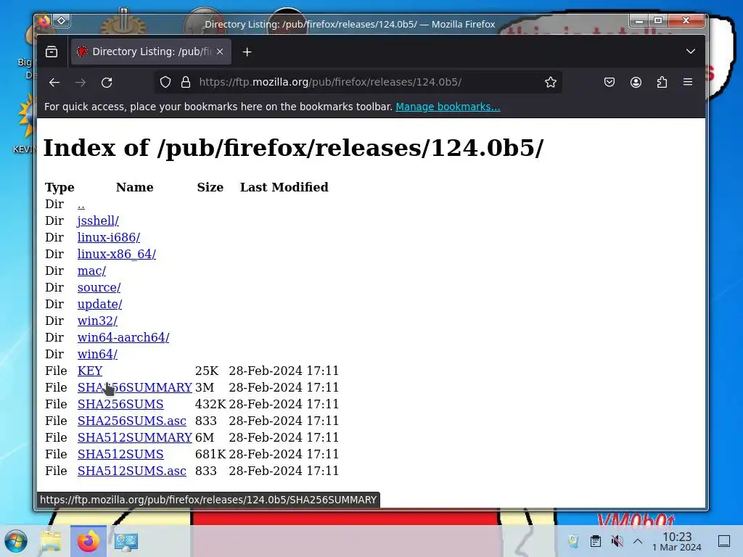Open the clock showing 10:23
This screenshot has width=743, height=557.
[x=677, y=541]
